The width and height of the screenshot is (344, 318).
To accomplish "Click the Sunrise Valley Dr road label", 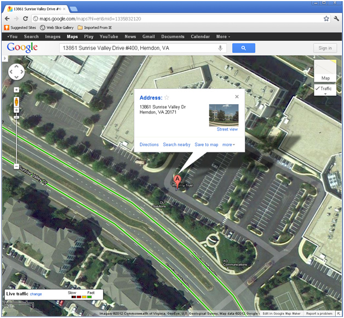I will (x=33, y=175).
